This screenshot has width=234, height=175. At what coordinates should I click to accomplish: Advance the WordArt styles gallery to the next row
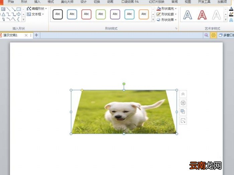tap(226, 14)
